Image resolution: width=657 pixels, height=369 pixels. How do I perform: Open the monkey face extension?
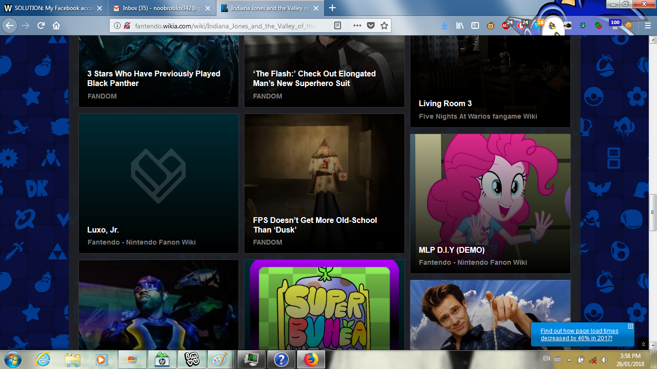(x=491, y=25)
